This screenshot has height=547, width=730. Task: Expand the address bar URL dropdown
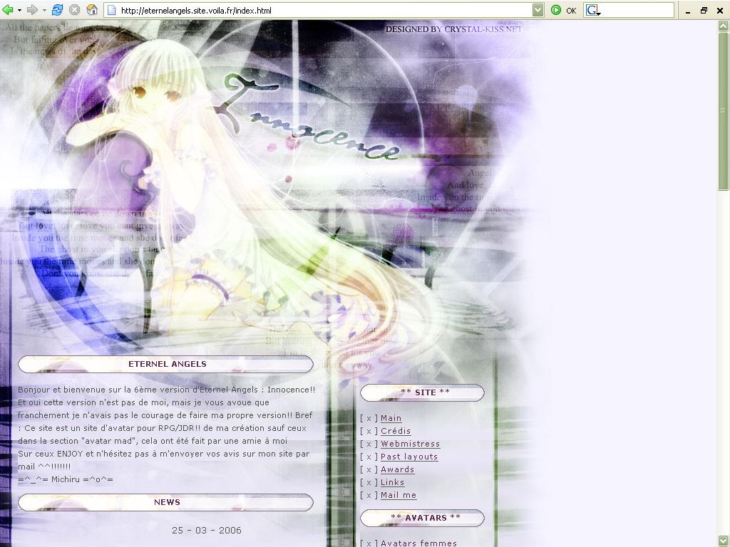(538, 10)
